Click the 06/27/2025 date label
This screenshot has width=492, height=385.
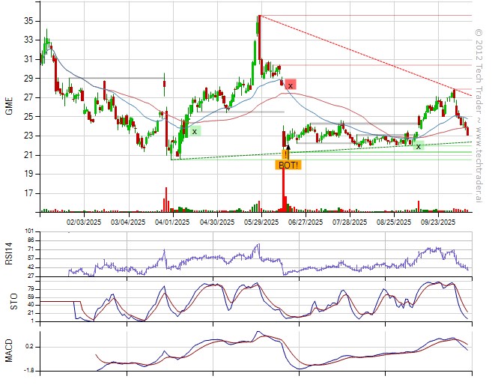click(x=306, y=222)
